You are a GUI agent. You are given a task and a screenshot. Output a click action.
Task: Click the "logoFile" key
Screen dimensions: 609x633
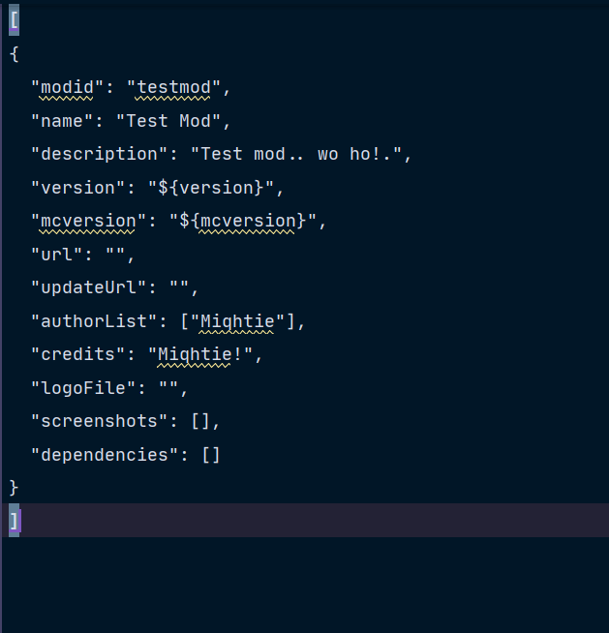coord(83,388)
